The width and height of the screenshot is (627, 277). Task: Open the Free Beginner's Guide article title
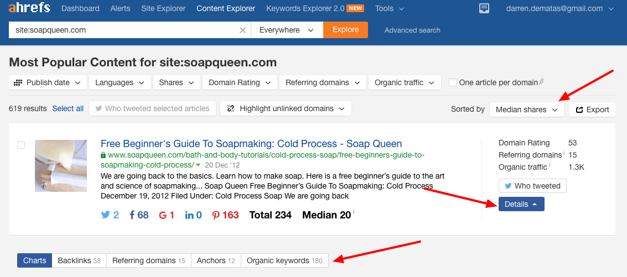coord(251,144)
